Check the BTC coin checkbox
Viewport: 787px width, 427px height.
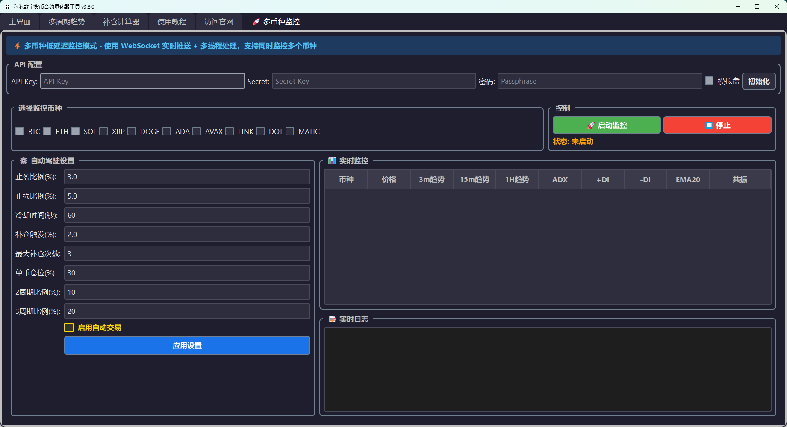[x=20, y=132]
